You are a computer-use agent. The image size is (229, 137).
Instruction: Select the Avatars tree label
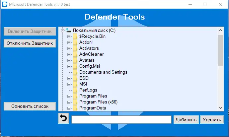87,60
